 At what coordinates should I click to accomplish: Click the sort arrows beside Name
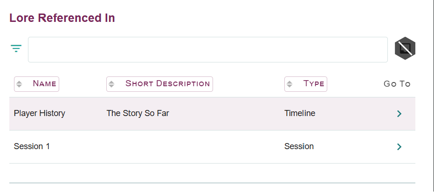coord(19,84)
